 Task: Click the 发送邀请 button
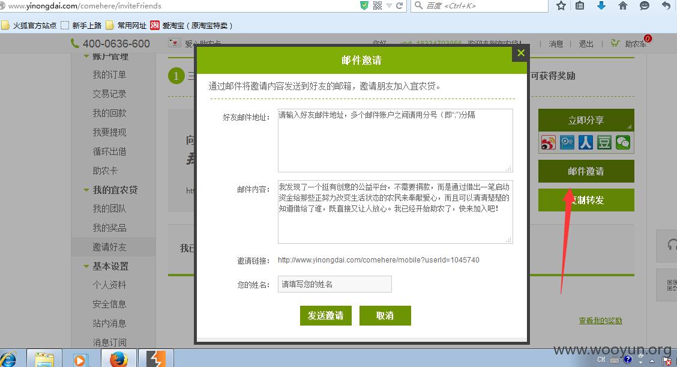pyautogui.click(x=325, y=315)
